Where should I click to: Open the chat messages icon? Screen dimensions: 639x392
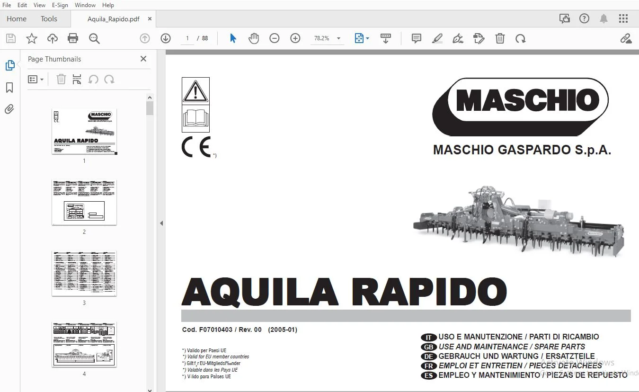[x=564, y=19]
